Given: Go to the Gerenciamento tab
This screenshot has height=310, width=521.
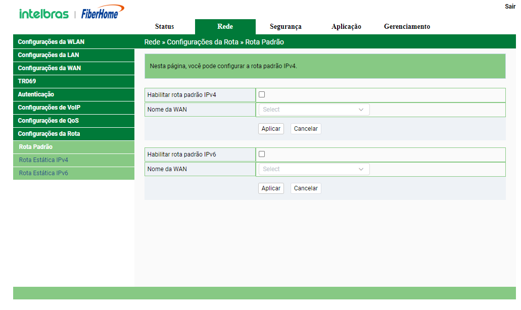Looking at the screenshot, I should pyautogui.click(x=407, y=27).
